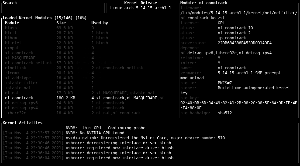The height and width of the screenshot is (166, 300).
Task: Select the xt_addrtype module row
Action: click(89, 78)
